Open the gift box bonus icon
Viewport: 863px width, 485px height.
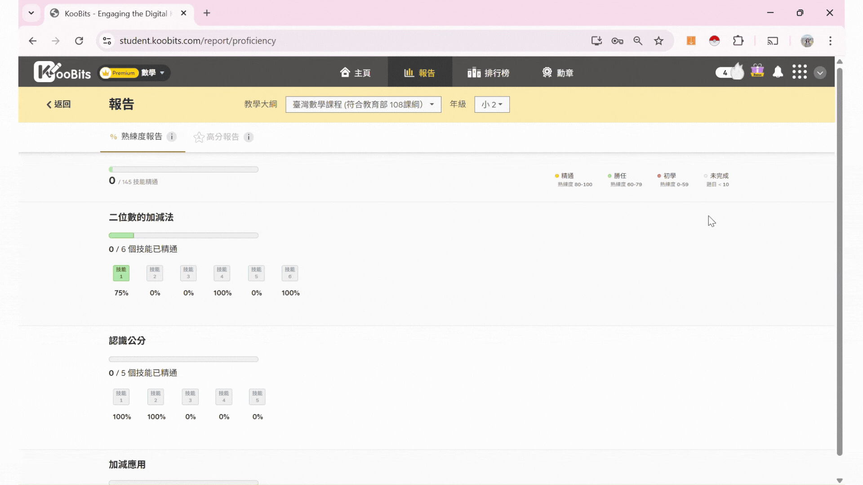(x=757, y=71)
